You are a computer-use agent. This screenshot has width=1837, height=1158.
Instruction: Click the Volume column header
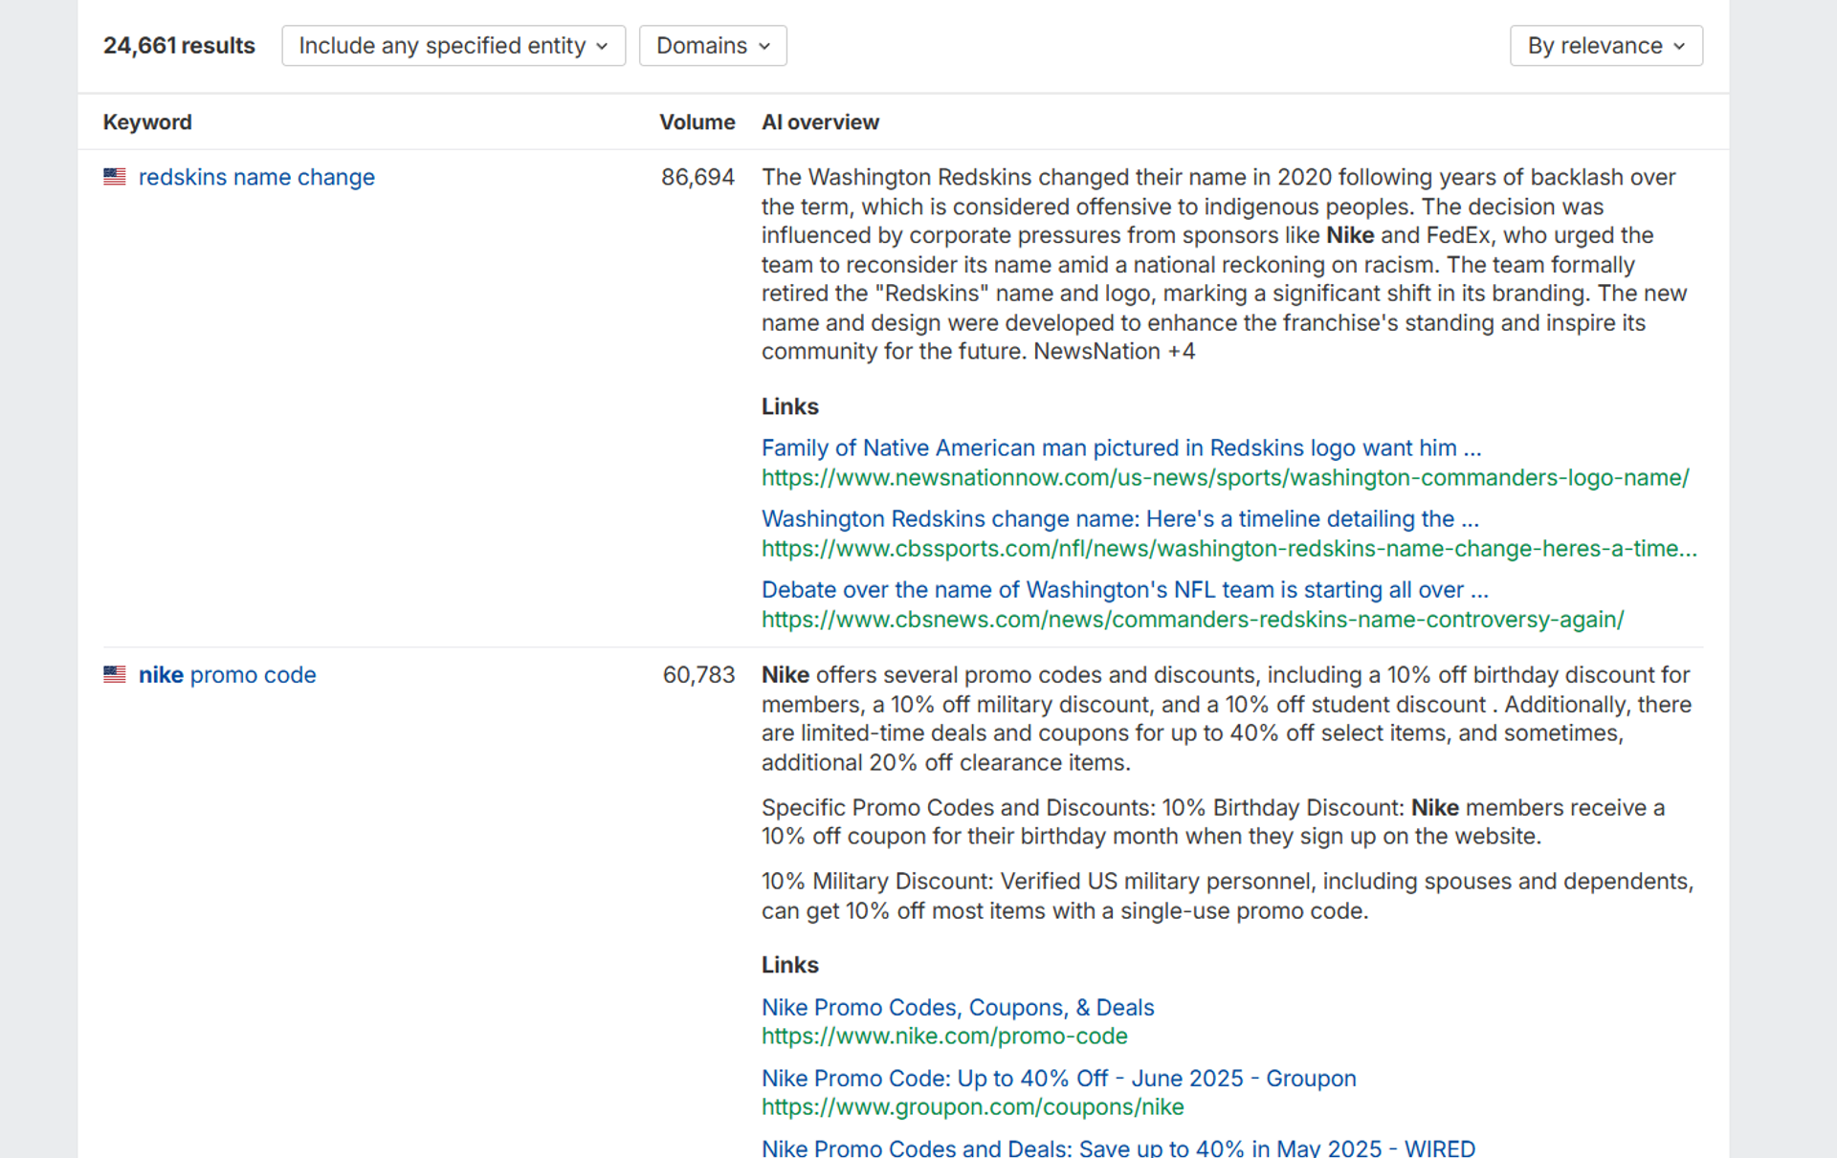coord(697,122)
